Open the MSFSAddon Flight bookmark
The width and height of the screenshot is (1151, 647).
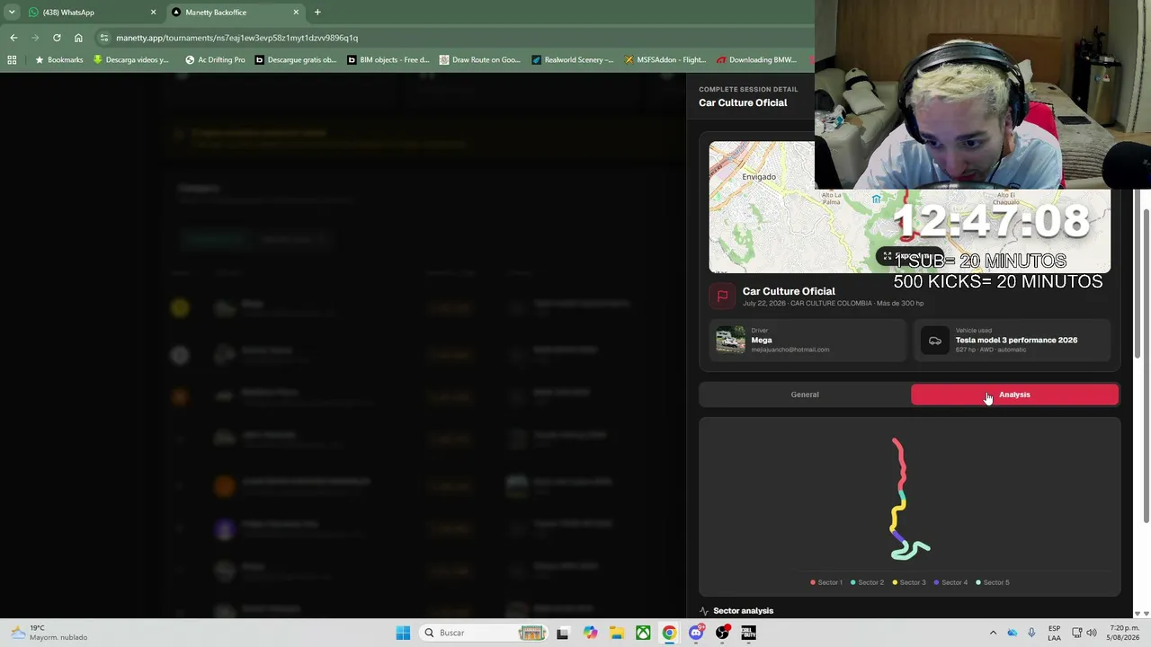(665, 60)
